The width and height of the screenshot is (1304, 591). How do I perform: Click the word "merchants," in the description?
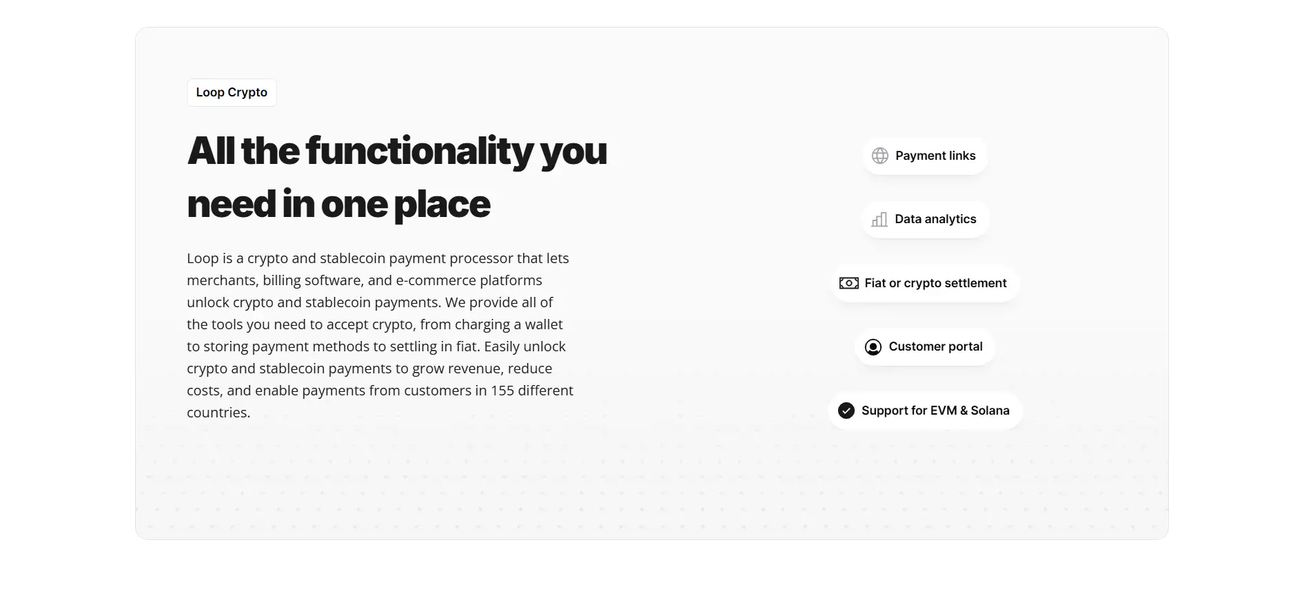pyautogui.click(x=222, y=280)
